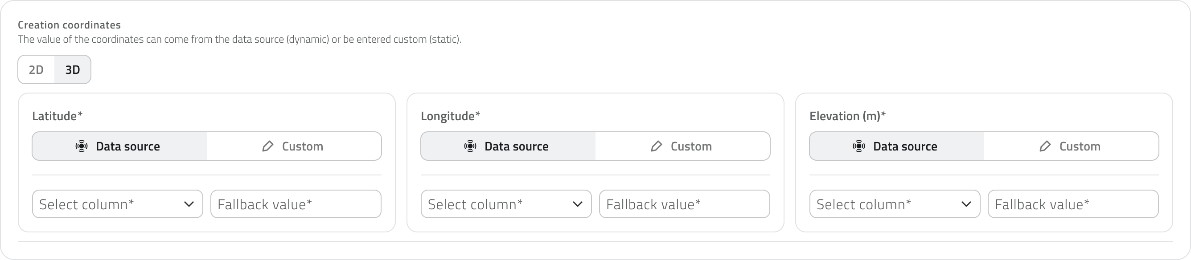
Task: Click the Elevation Fallback value field
Action: click(1074, 204)
